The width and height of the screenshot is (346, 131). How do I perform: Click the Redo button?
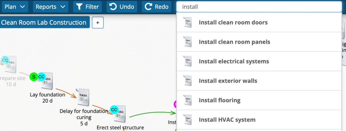156,7
